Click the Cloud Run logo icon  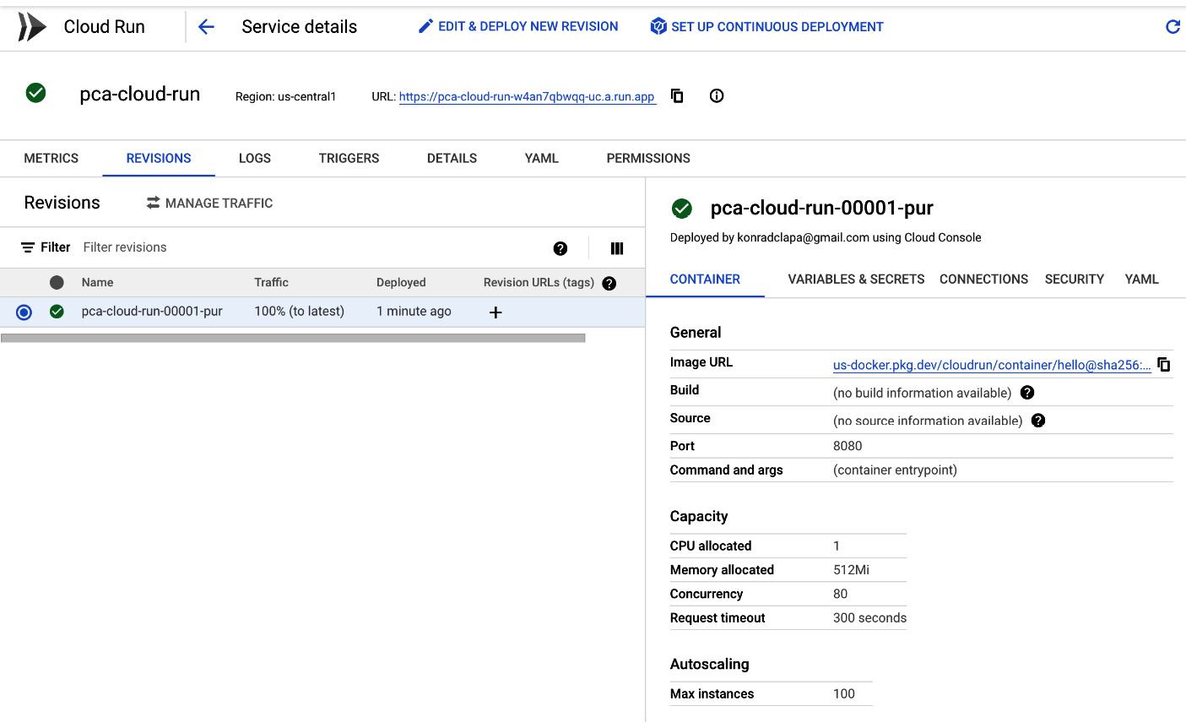tap(32, 27)
